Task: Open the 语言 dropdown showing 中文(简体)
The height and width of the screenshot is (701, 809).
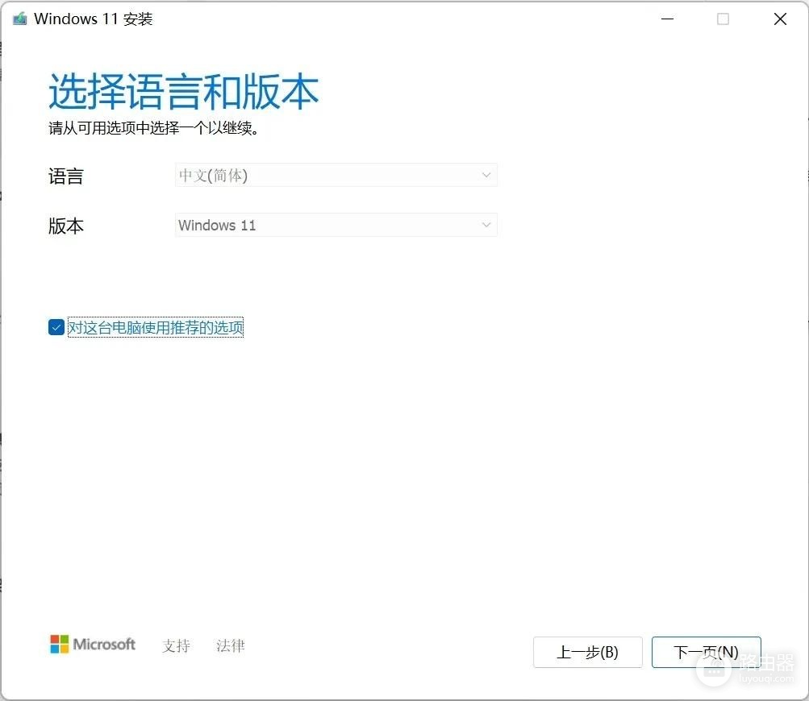Action: click(336, 176)
